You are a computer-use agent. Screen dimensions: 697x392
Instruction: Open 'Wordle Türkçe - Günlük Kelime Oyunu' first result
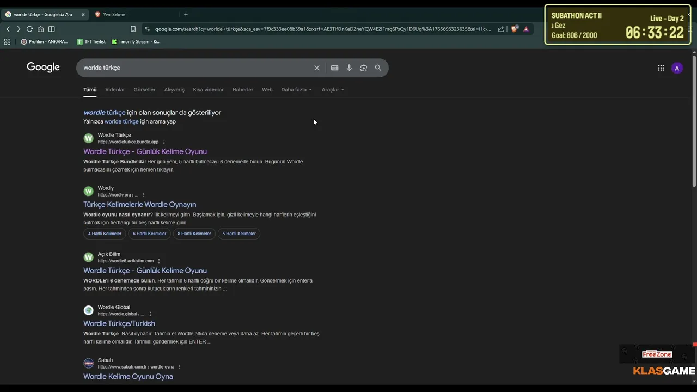point(145,151)
